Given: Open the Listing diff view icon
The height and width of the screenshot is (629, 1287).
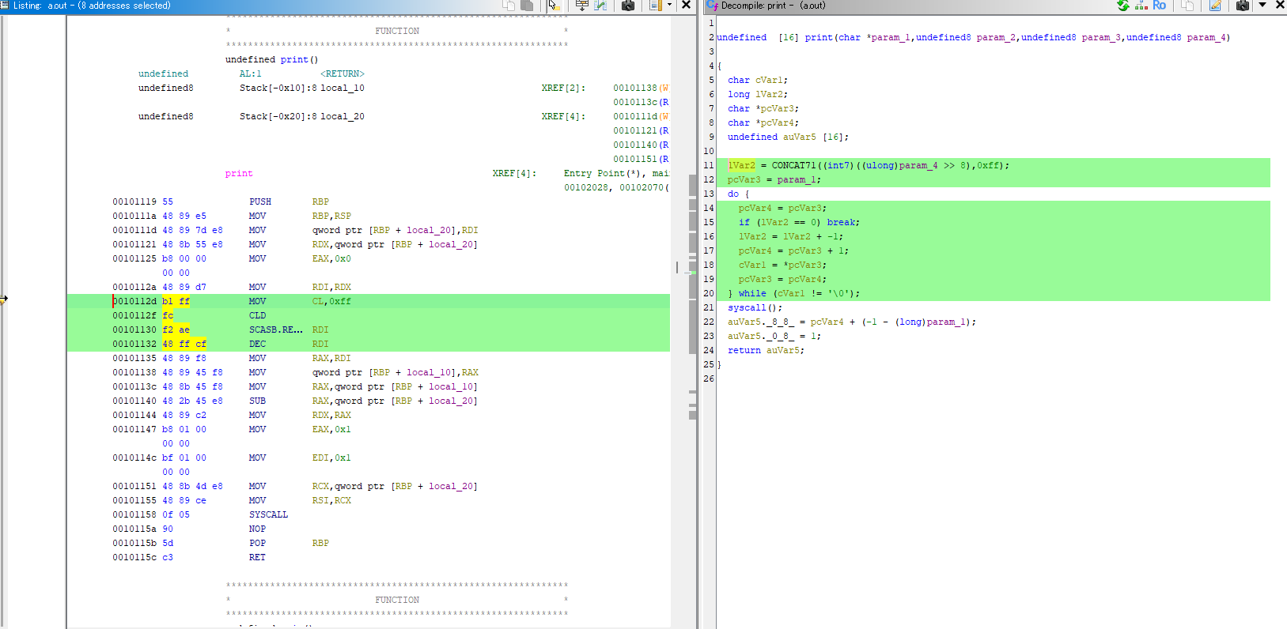Looking at the screenshot, I should point(601,6).
